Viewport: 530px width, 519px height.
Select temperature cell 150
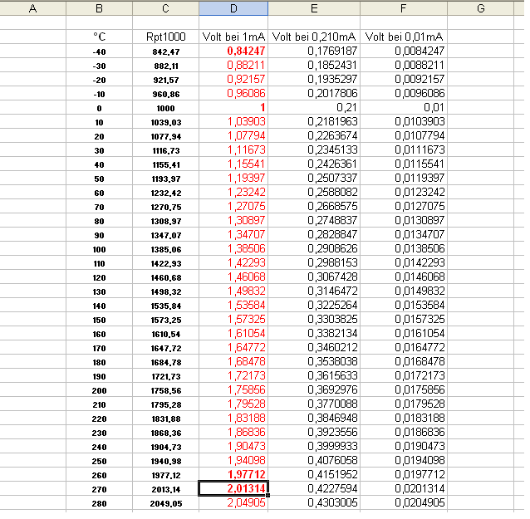click(x=99, y=320)
